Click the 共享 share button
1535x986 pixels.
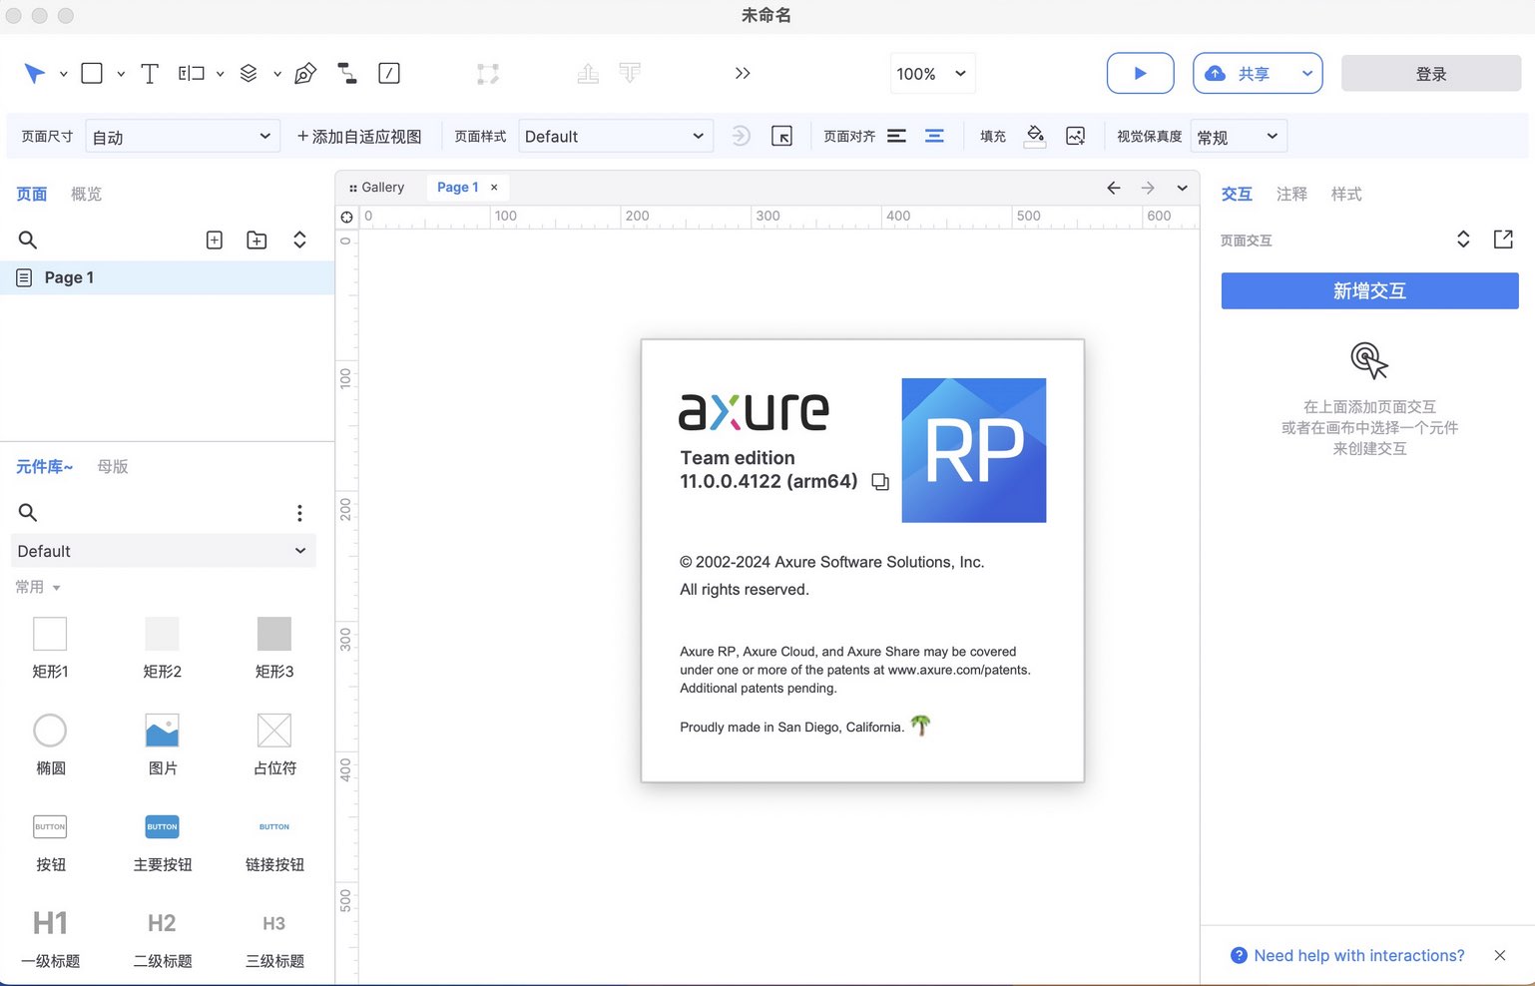click(1241, 73)
